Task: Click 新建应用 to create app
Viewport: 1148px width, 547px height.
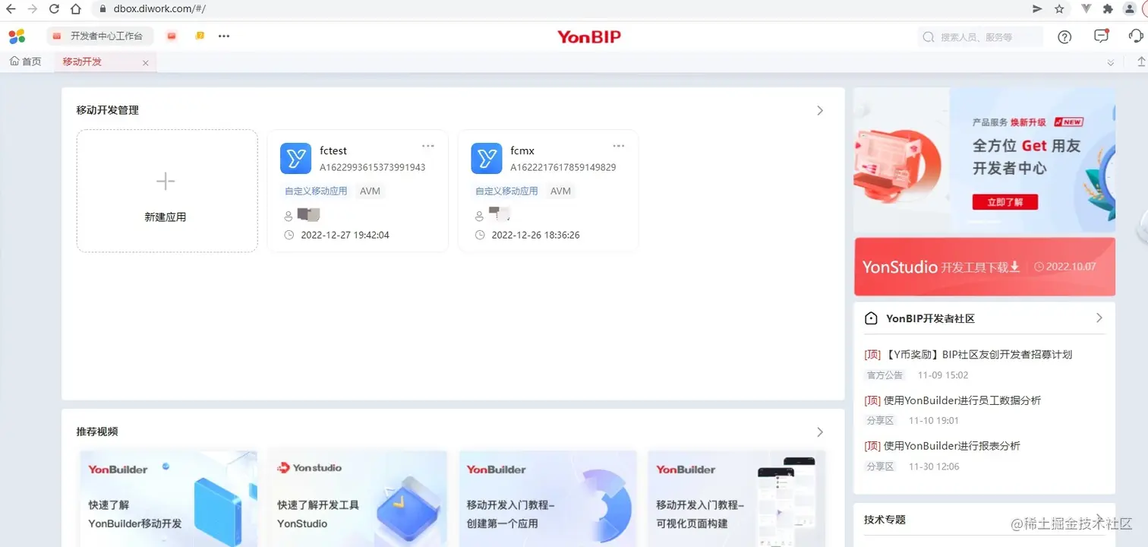Action: [x=166, y=191]
